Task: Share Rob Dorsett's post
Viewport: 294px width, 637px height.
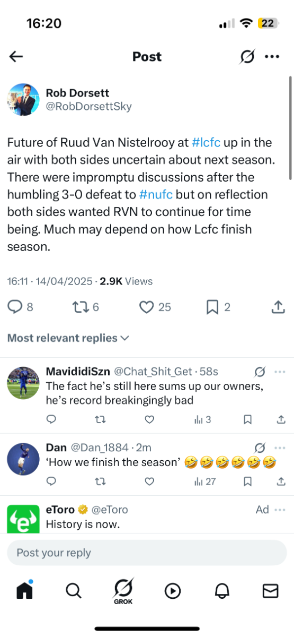Action: click(x=279, y=306)
